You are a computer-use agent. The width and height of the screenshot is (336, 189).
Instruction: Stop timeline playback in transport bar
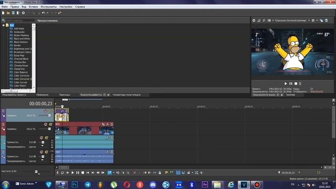click(83, 173)
